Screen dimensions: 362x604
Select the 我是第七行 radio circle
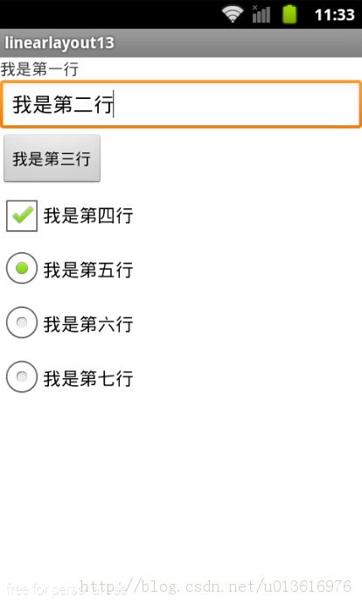[22, 376]
